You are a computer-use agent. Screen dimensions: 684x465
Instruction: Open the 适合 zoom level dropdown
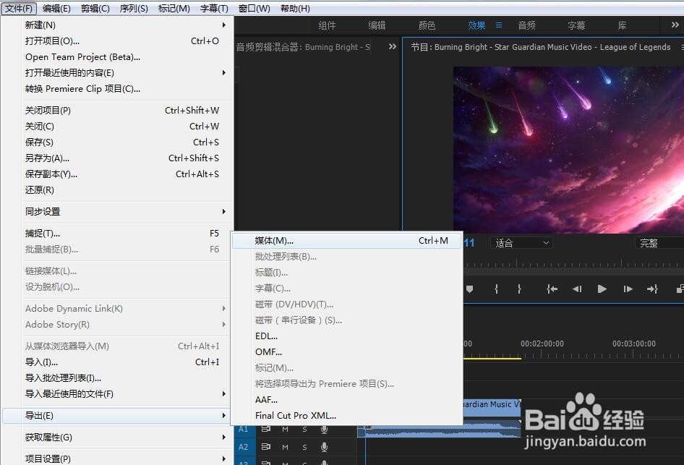click(522, 243)
